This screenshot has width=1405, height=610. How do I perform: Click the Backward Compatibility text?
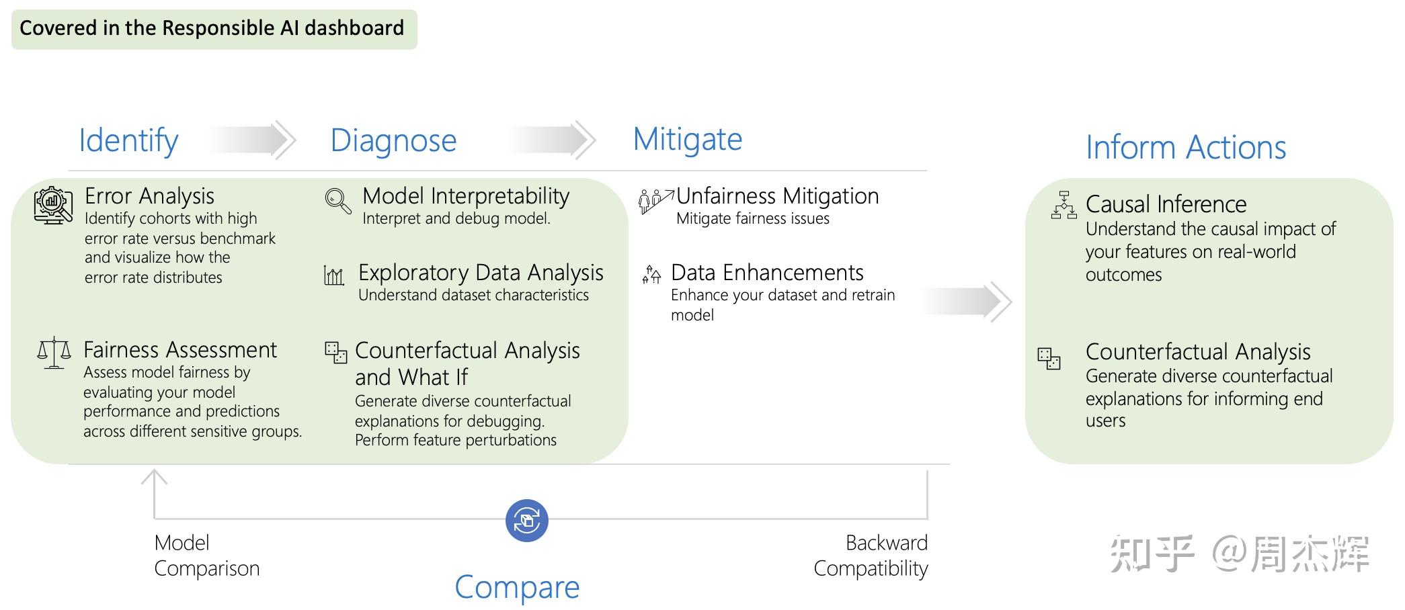[871, 556]
